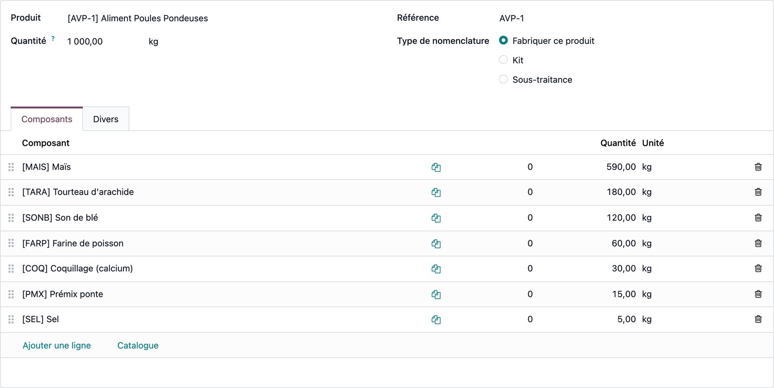774x388 pixels.
Task: Click the drag handle of Sel row
Action: (x=11, y=319)
